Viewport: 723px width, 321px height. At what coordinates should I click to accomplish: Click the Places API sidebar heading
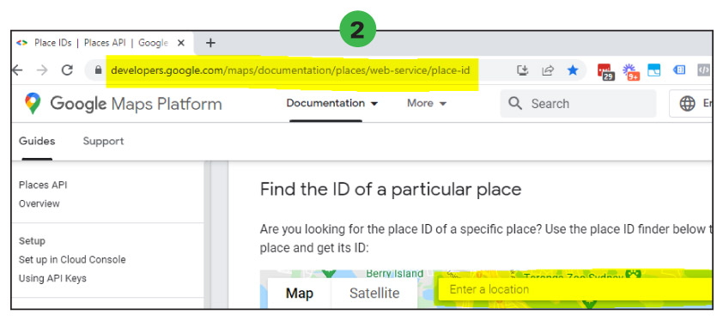(43, 185)
